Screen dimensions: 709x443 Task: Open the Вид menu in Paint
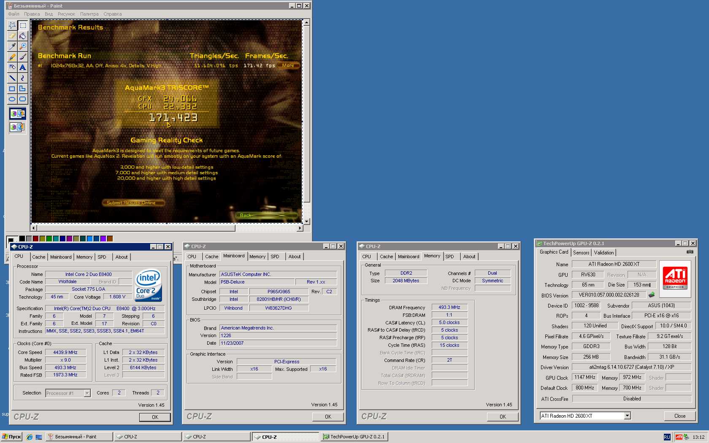pyautogui.click(x=49, y=14)
